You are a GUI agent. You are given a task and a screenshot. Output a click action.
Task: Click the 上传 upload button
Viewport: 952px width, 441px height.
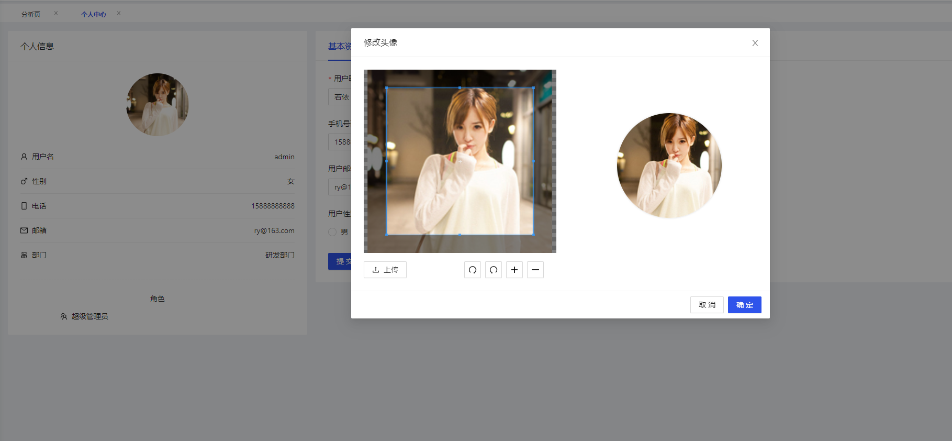pos(385,270)
